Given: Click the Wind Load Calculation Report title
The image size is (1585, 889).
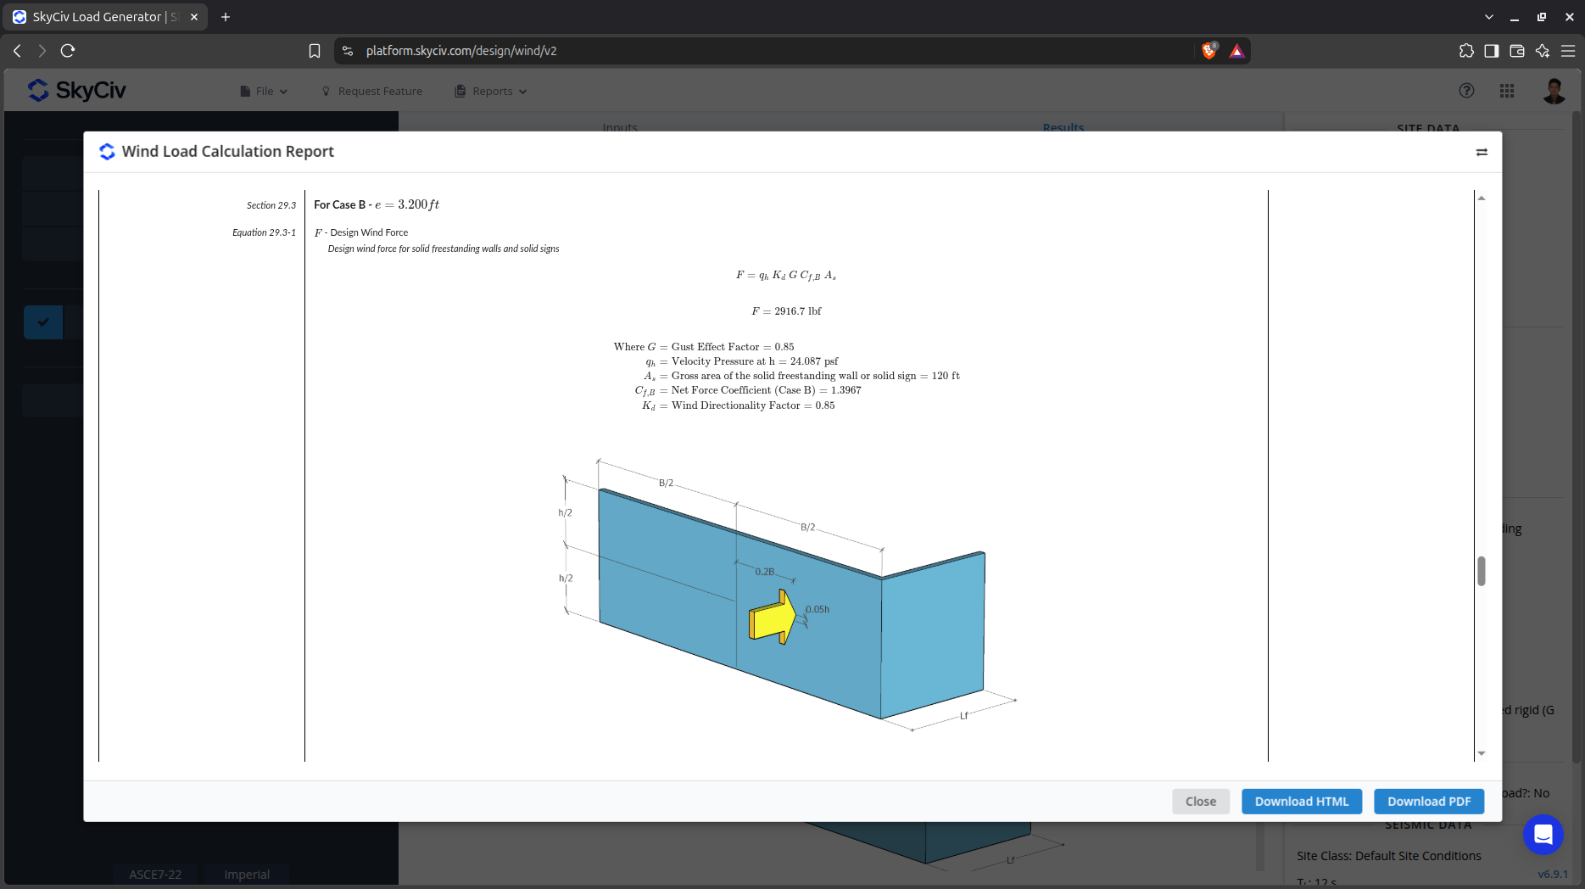Looking at the screenshot, I should [227, 152].
